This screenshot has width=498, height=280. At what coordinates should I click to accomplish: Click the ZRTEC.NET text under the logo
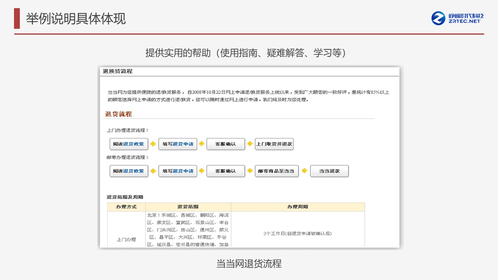click(465, 21)
